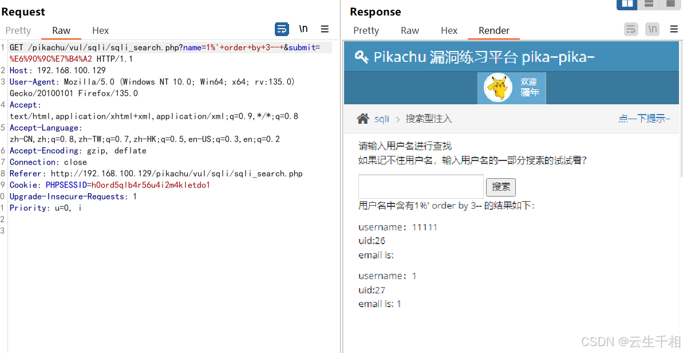This screenshot has width=683, height=353.
Task: Click 'uid:27' result text
Action: [372, 290]
